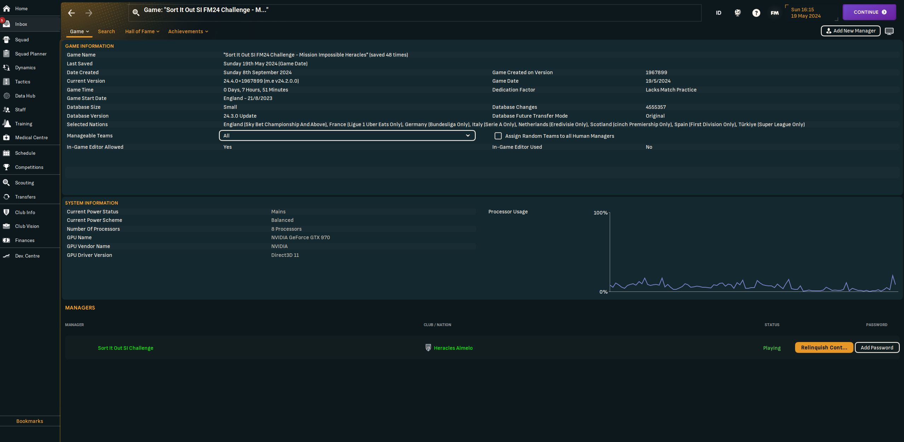
Task: Go back using the left arrow
Action: click(71, 13)
